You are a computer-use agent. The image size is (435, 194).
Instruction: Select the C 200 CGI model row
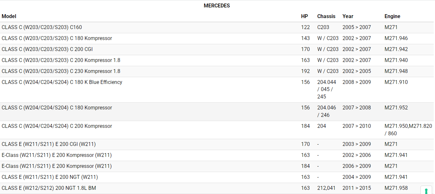click(47, 49)
